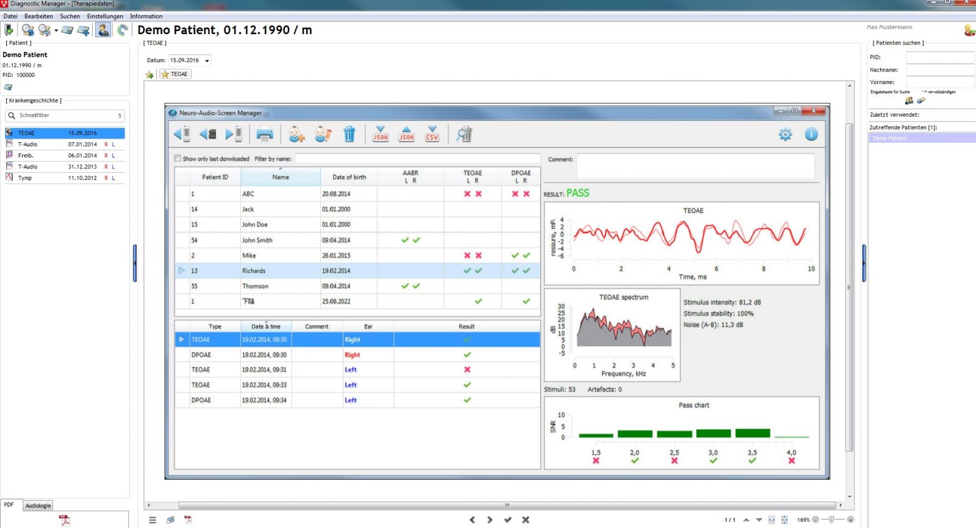Click in the Comment text box
Image resolution: width=976 pixels, height=528 pixels.
695,165
